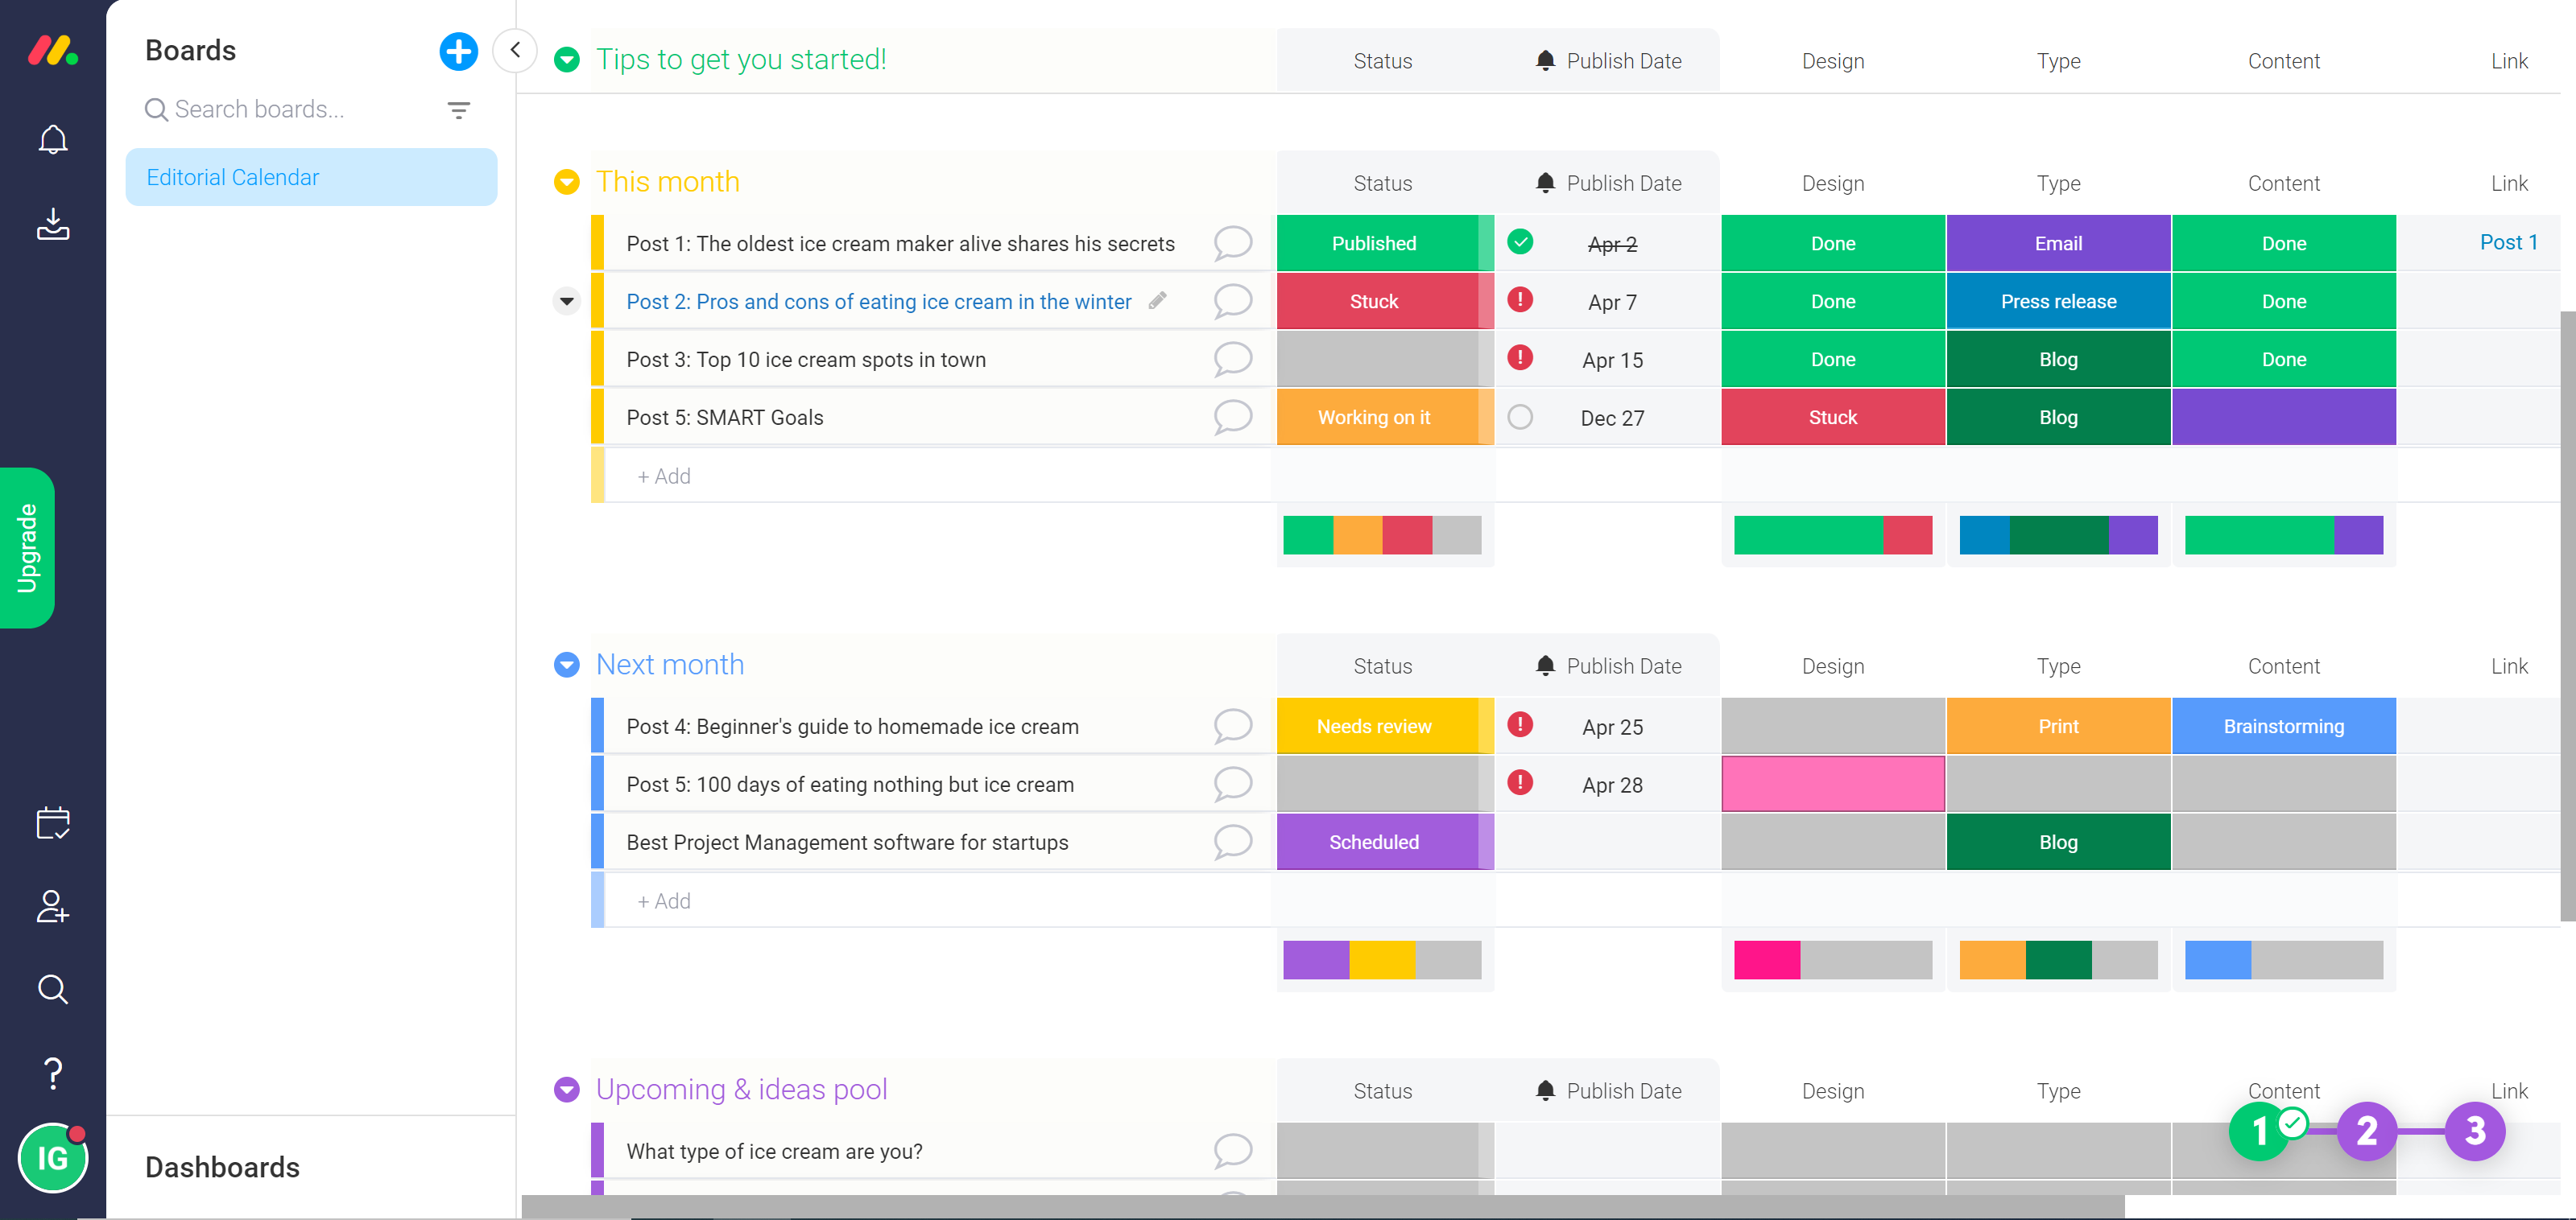2576x1220 pixels.
Task: Click the red exclamation icon beside Apr 25
Action: 1521,725
